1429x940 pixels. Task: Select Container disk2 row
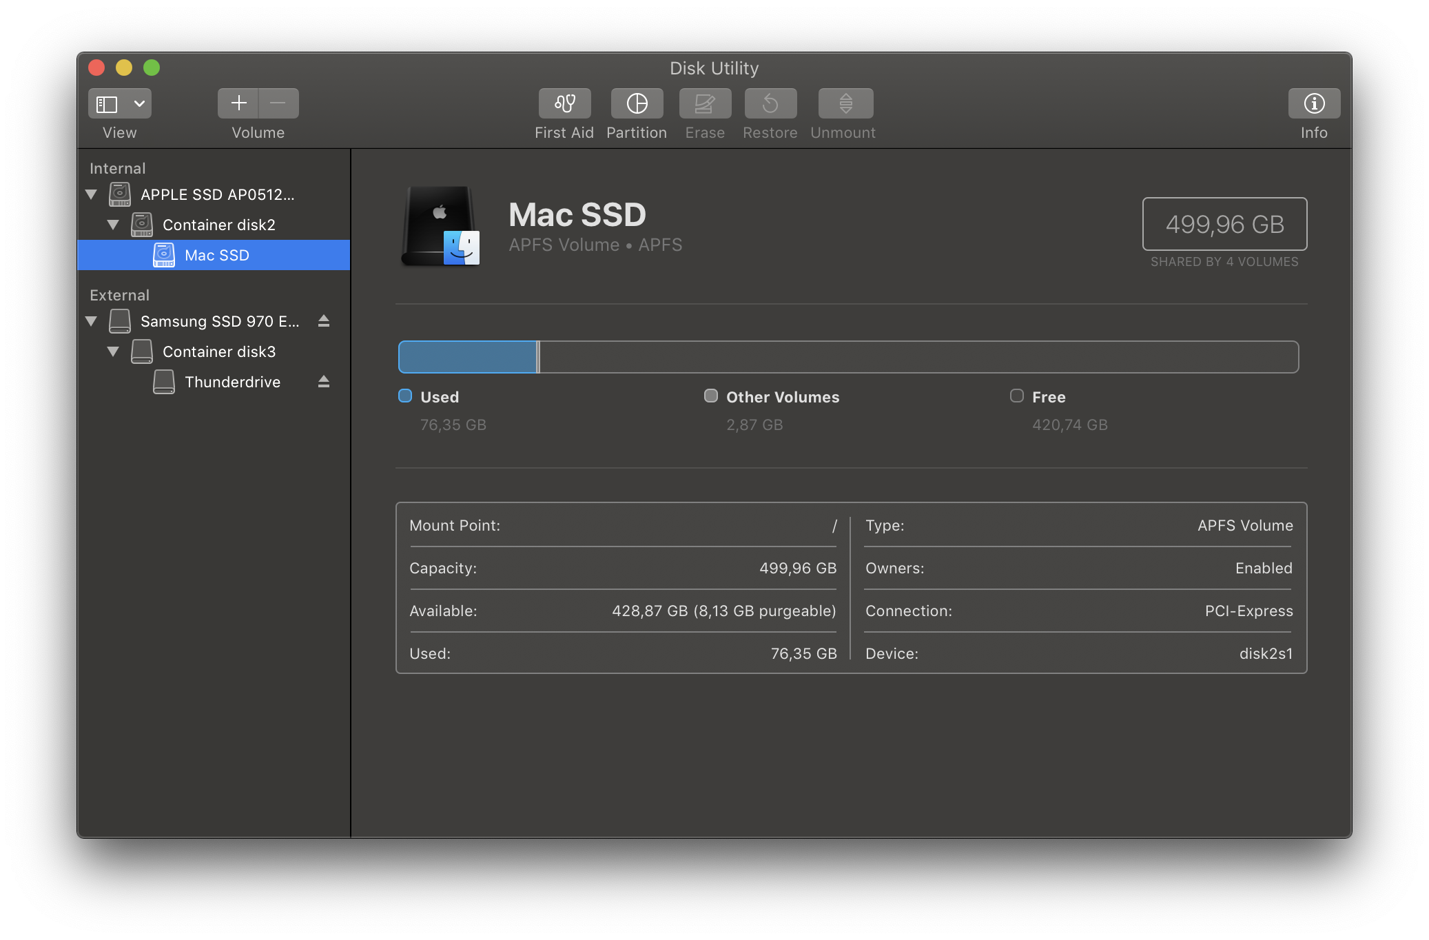pyautogui.click(x=214, y=225)
